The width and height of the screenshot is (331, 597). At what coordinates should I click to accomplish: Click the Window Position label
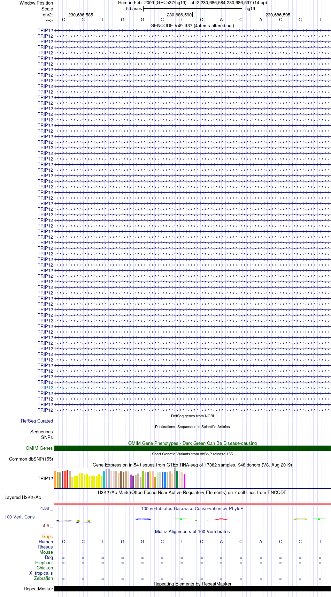tap(36, 3)
